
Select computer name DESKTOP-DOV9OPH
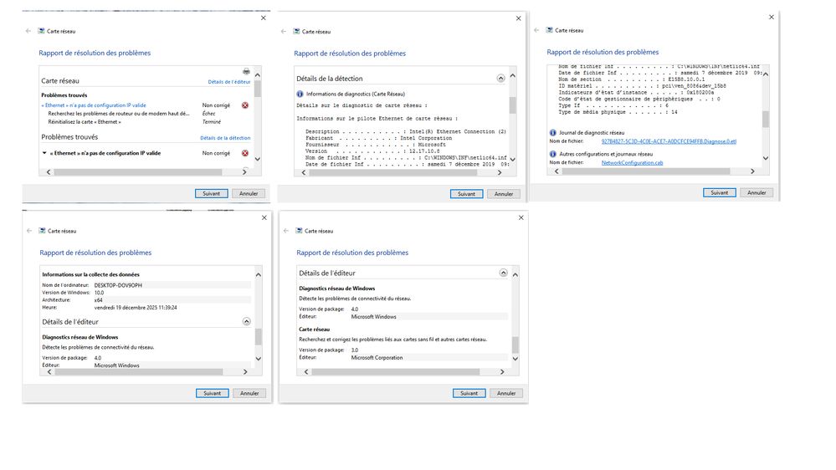click(x=118, y=286)
